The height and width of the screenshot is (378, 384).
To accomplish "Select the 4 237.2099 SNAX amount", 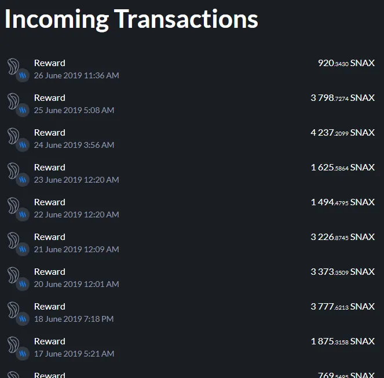I will (342, 133).
